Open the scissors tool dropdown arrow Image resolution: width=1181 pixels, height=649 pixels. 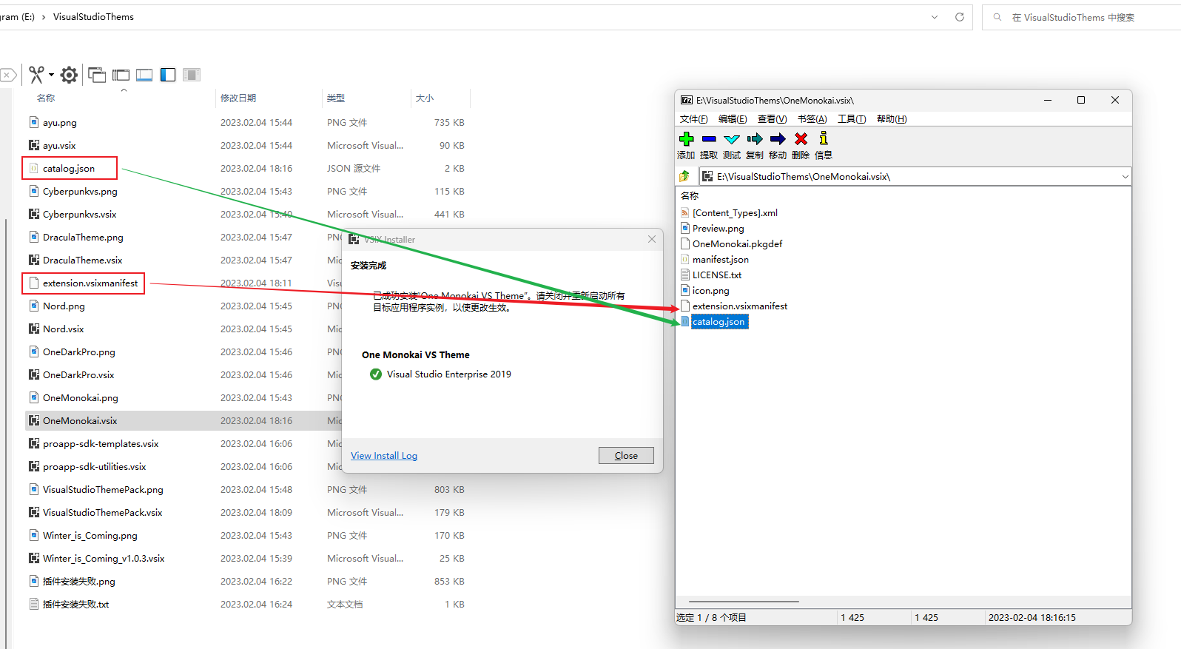pos(51,75)
